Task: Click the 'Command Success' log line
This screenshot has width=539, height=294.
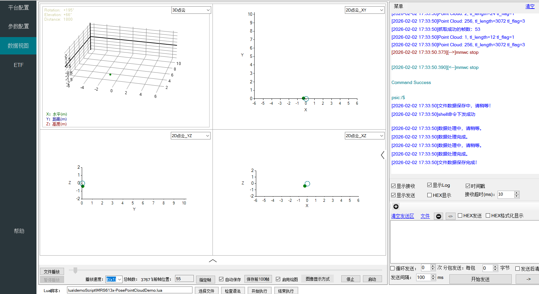Action: pyautogui.click(x=411, y=83)
